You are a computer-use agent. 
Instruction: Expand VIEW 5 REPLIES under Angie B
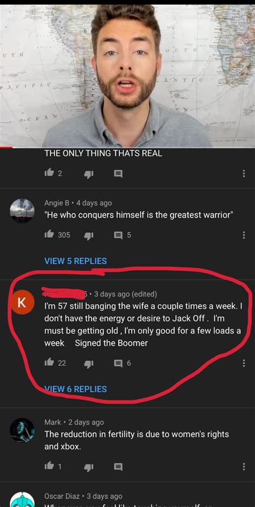[x=75, y=261]
